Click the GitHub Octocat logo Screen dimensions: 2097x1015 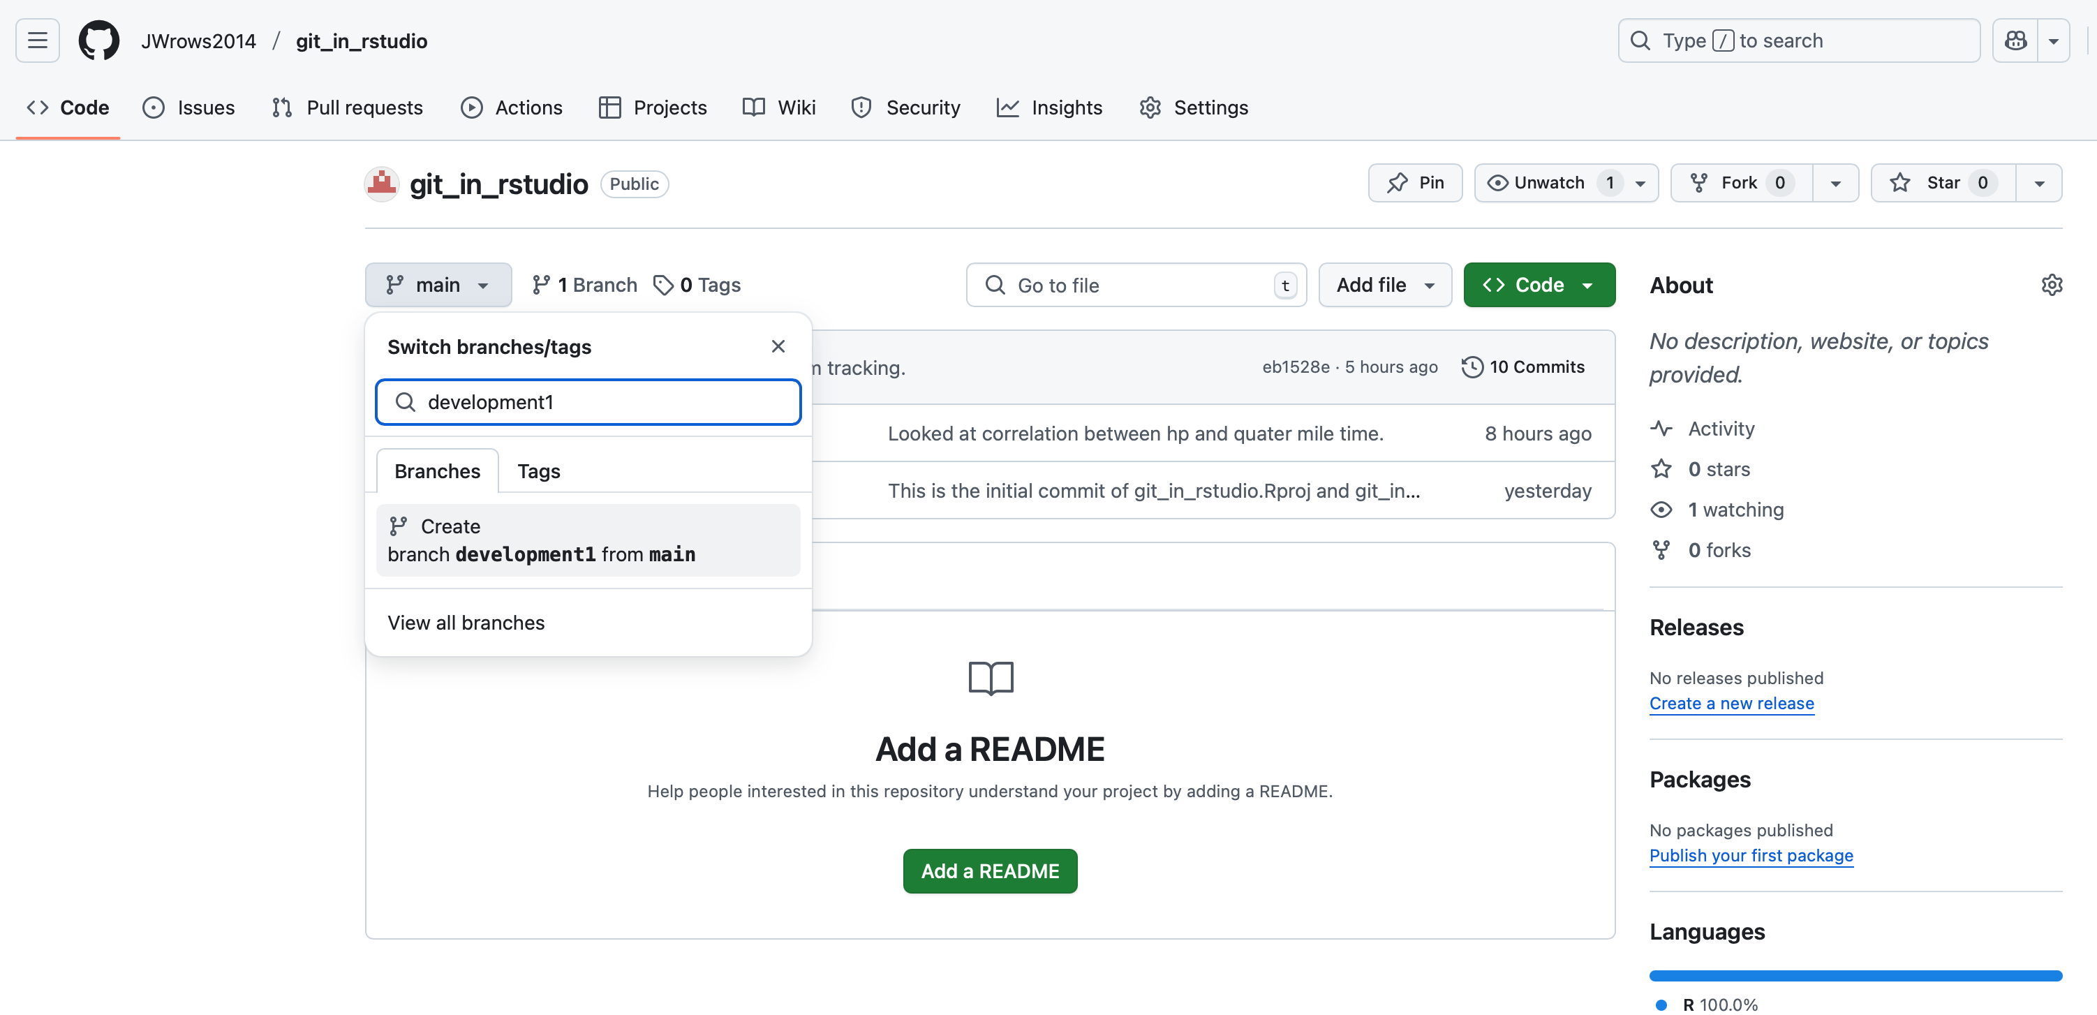click(x=98, y=40)
